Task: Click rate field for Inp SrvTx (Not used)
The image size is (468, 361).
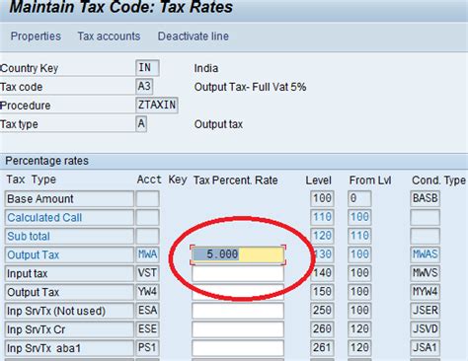Action: tap(238, 311)
